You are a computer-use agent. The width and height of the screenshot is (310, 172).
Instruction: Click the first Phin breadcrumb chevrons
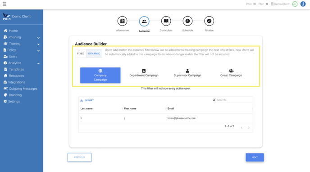[255, 4]
